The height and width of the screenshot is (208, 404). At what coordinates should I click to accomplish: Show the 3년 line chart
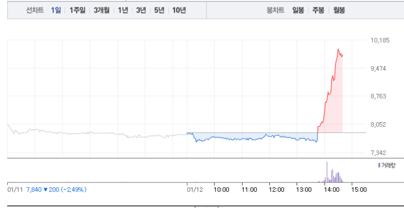(x=141, y=10)
